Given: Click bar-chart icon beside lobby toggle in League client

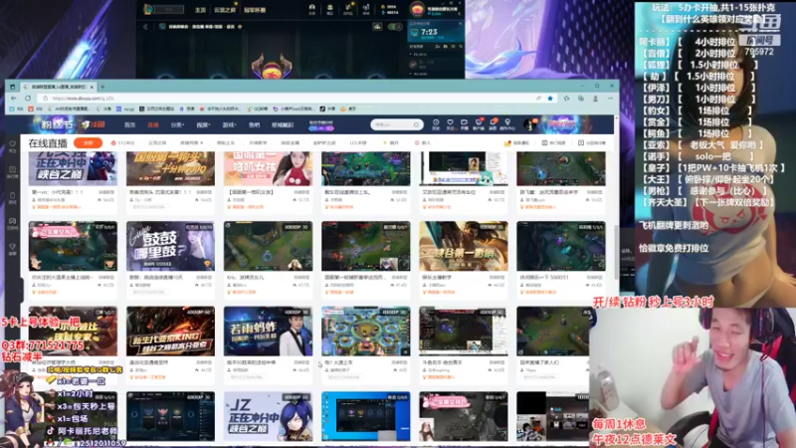Looking at the screenshot, I should [377, 27].
